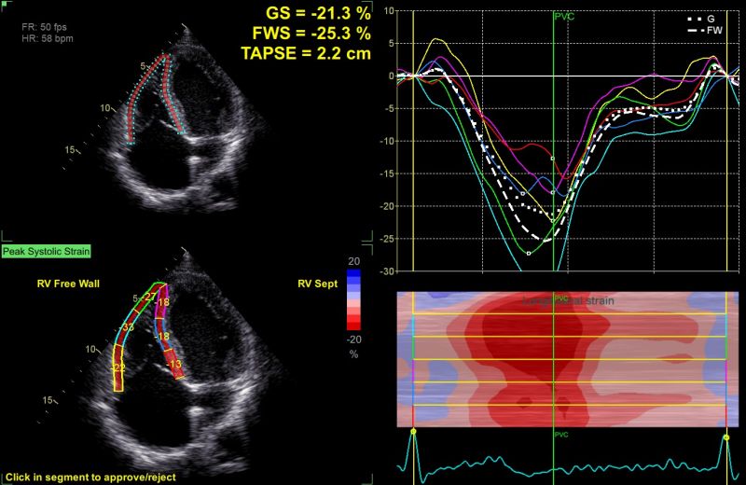Image resolution: width=746 pixels, height=485 pixels.
Task: Click the Peak Systolic Strain mode label
Action: pos(46,251)
